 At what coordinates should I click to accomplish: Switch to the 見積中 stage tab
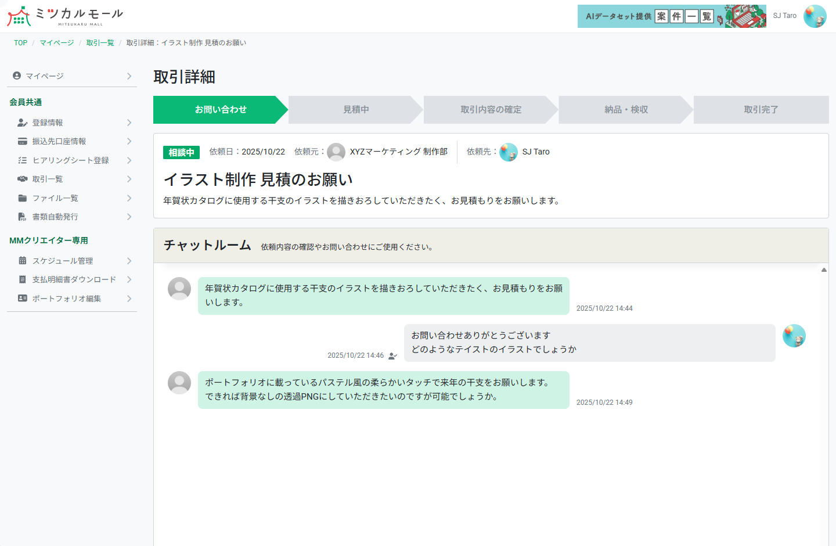[x=355, y=110]
